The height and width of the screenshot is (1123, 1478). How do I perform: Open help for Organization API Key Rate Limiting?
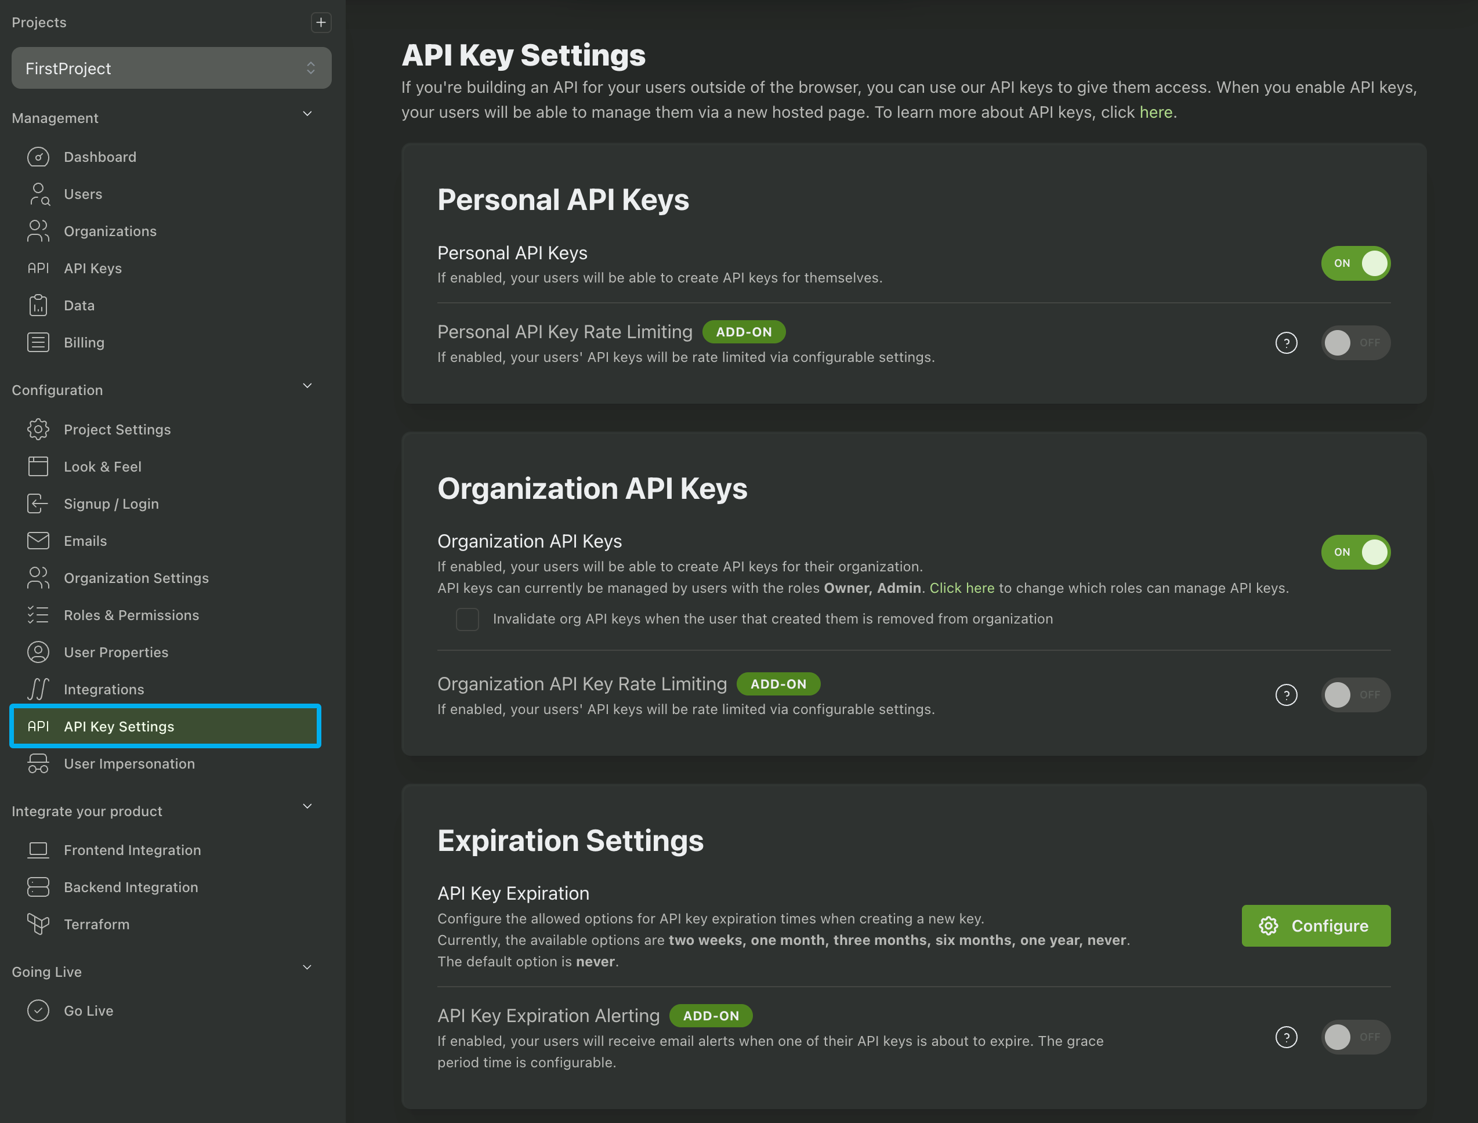1286,695
